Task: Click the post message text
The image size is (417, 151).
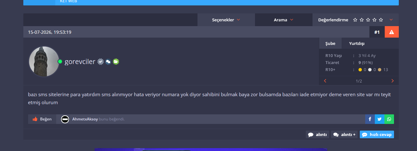Action: pyautogui.click(x=209, y=99)
